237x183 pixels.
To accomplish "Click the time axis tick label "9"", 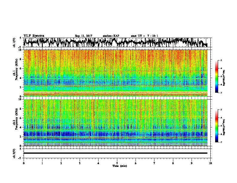I will (192, 163).
